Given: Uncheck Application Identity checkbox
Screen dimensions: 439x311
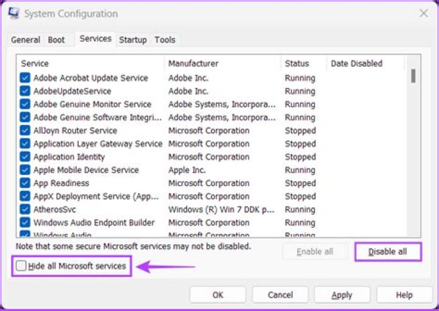Looking at the screenshot, I should tap(25, 157).
